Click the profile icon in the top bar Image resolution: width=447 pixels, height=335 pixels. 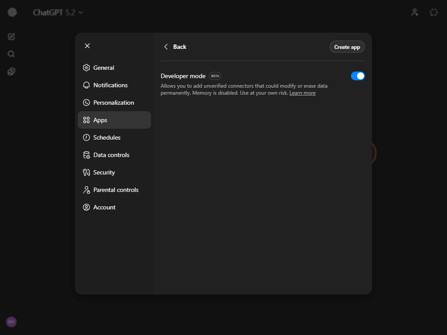point(414,12)
